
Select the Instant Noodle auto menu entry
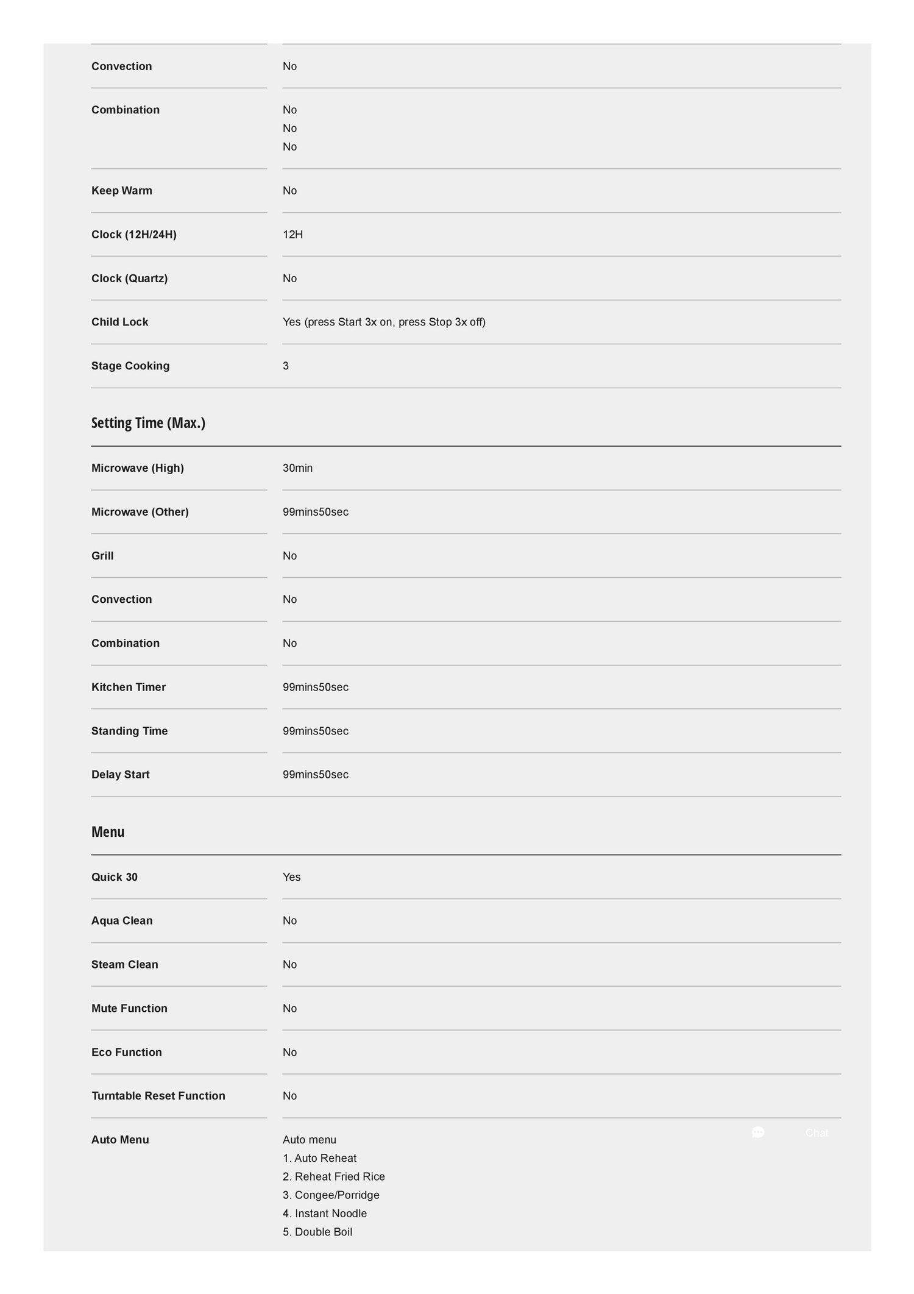pos(325,1214)
